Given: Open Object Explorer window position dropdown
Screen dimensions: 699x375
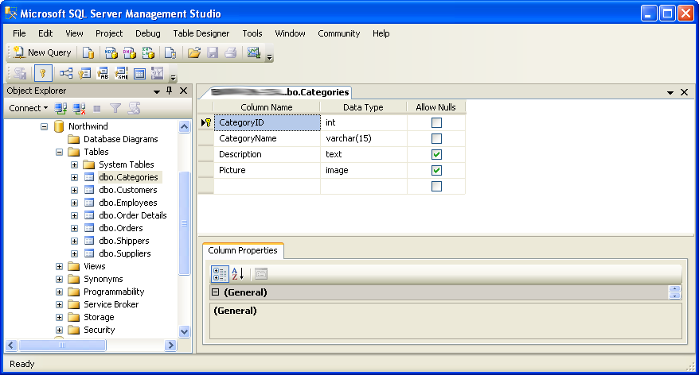Looking at the screenshot, I should 157,91.
